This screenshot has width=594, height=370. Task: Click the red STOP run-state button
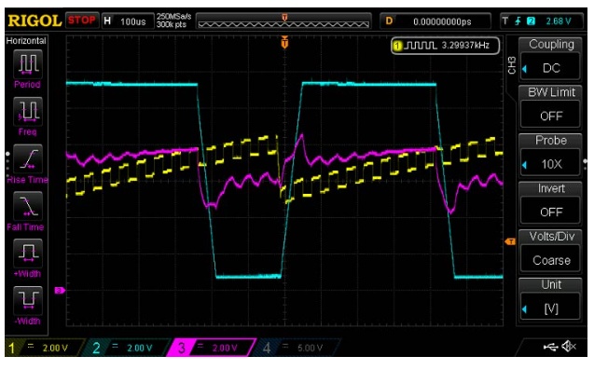click(x=82, y=21)
